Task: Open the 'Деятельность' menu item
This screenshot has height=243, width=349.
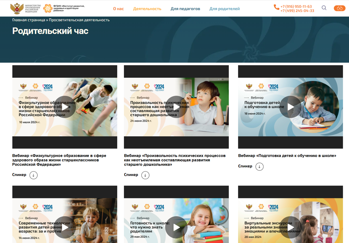Action: pyautogui.click(x=147, y=9)
